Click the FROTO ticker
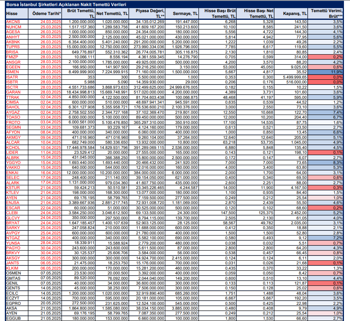 pyautogui.click(x=13, y=122)
